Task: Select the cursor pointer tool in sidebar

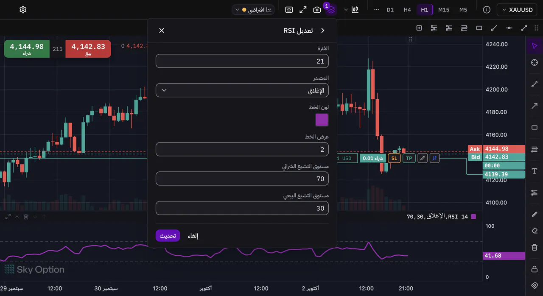Action: tap(535, 46)
